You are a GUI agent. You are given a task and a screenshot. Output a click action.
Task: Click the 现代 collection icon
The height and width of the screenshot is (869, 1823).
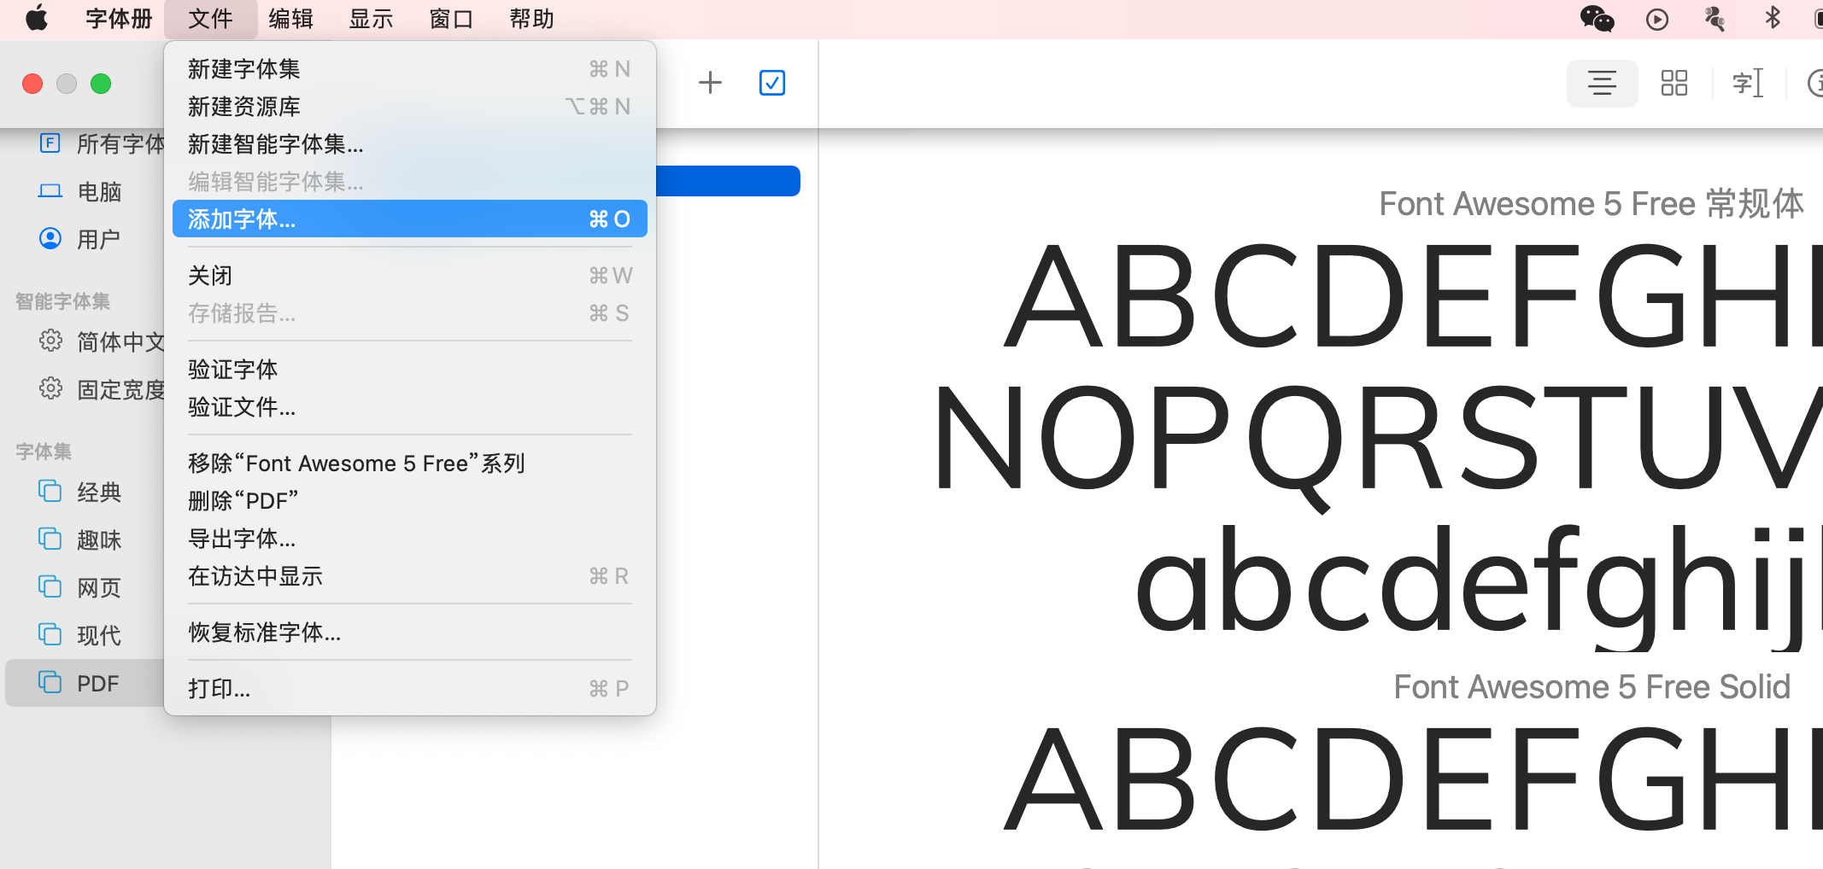click(x=50, y=634)
